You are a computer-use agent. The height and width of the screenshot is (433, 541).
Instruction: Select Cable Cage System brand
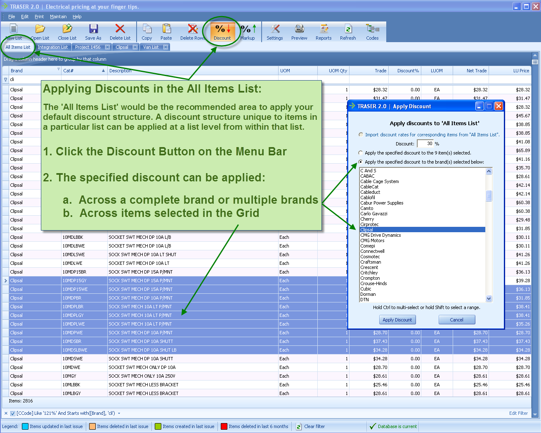tap(423, 181)
